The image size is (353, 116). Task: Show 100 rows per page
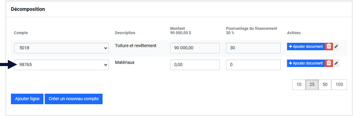339,84
